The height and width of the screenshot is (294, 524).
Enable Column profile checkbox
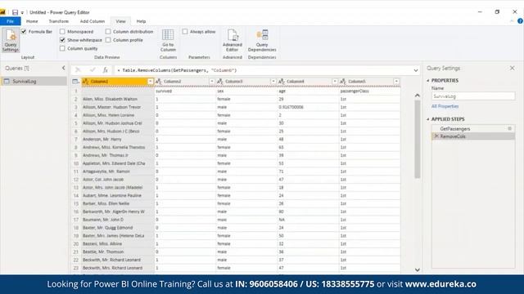click(108, 40)
